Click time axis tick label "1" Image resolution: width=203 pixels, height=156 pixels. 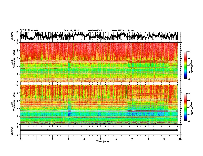(36, 139)
